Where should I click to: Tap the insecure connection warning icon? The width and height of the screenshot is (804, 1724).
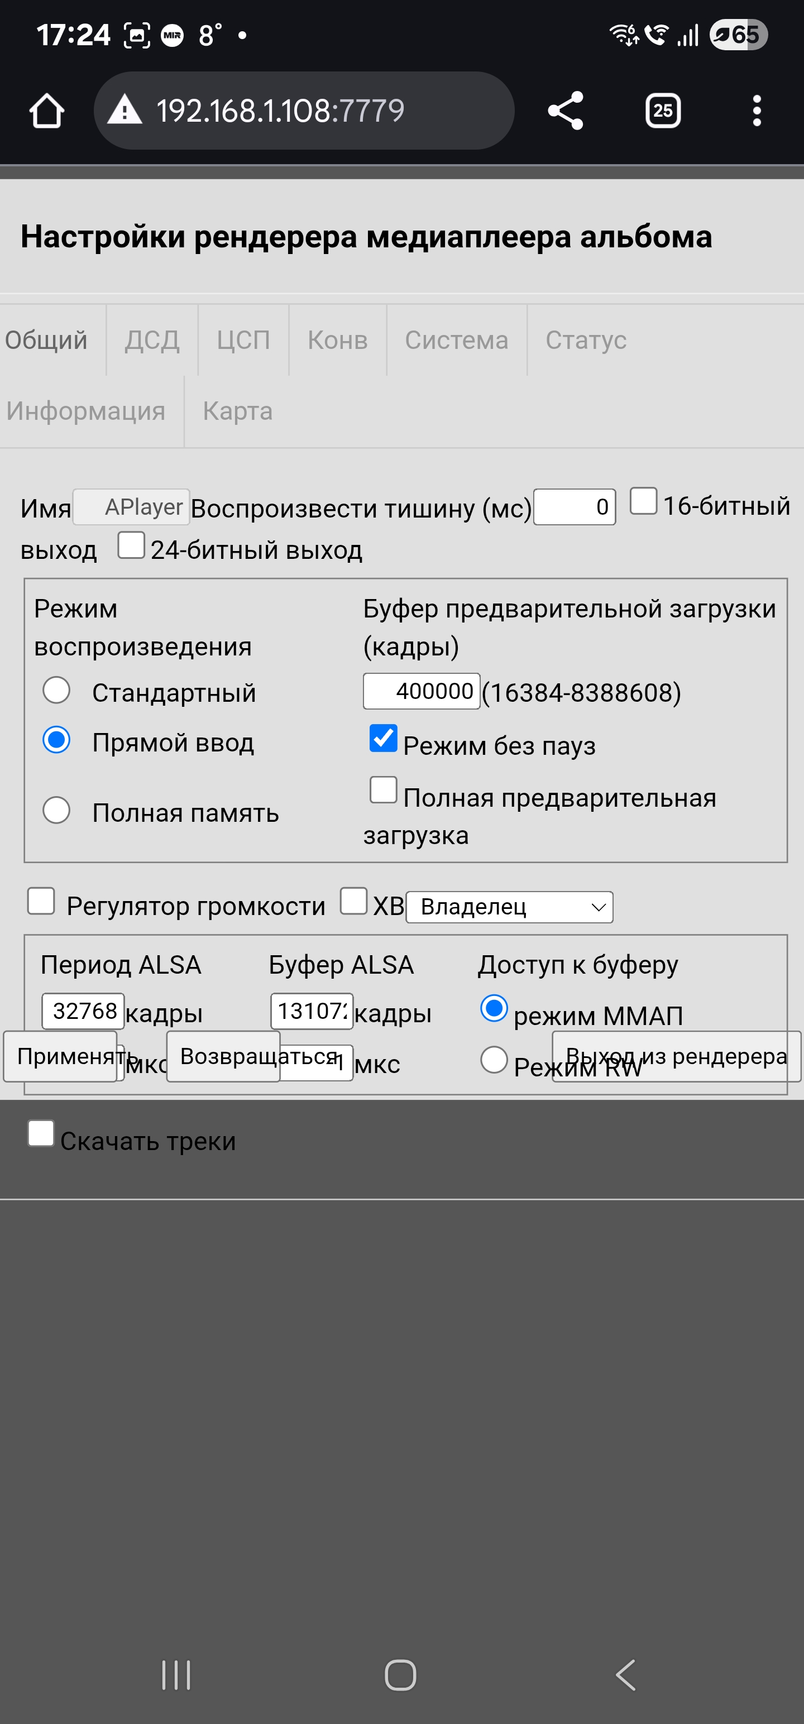125,111
